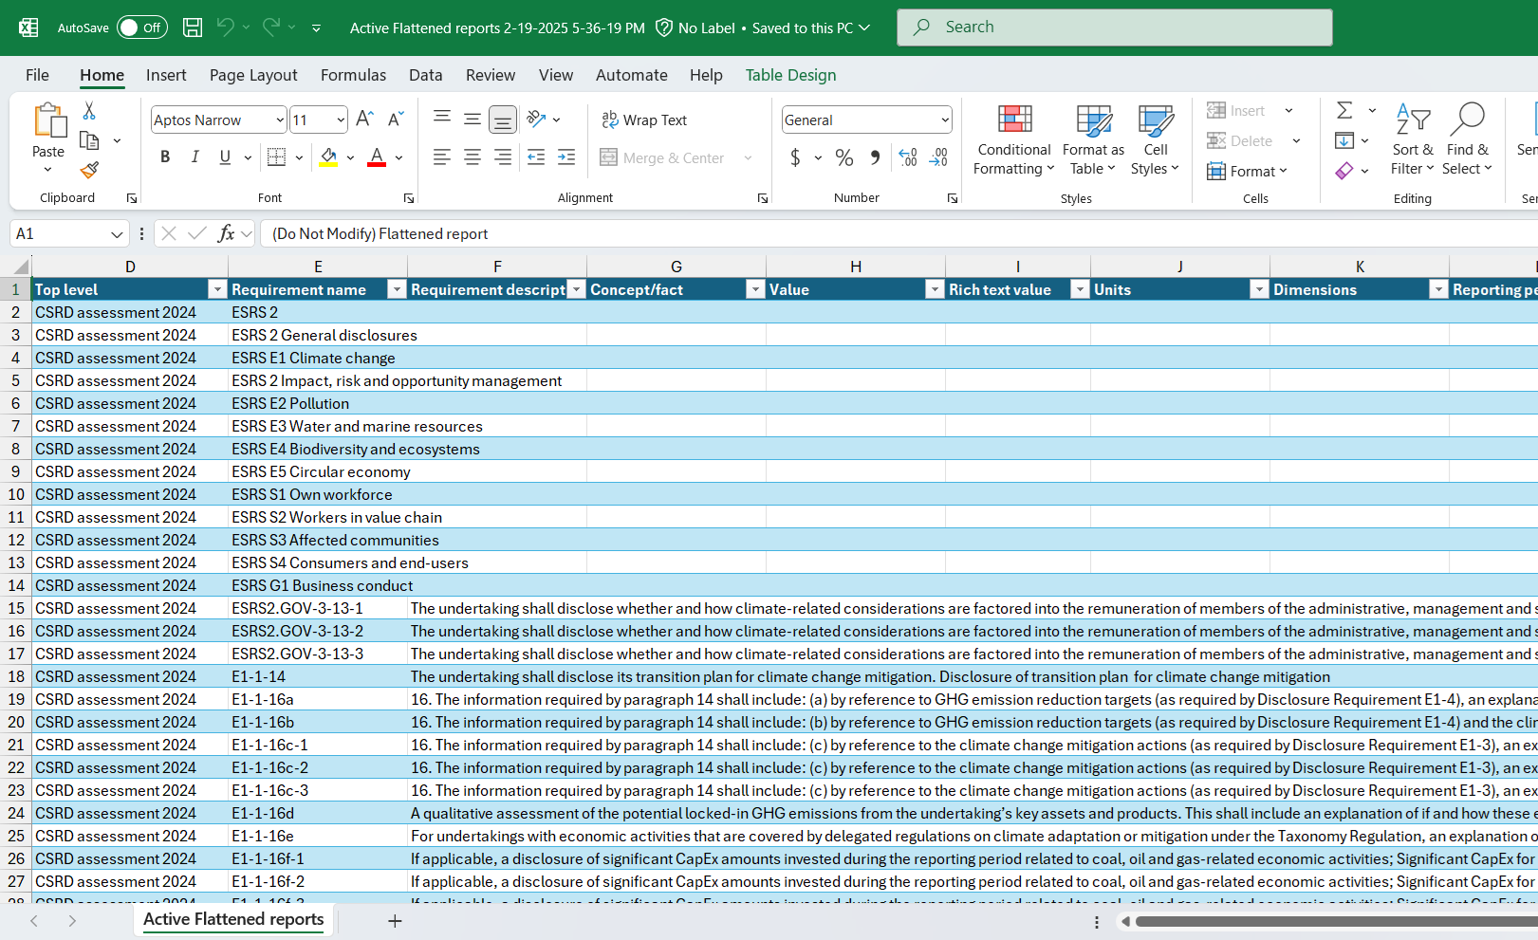Open the Top level column filter
The width and height of the screenshot is (1538, 940).
[217, 290]
